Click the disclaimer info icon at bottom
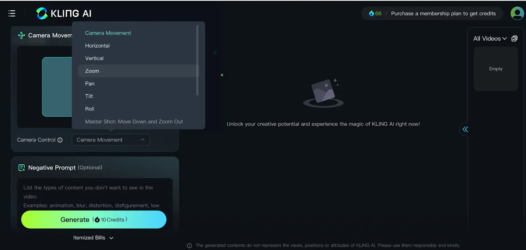Image resolution: width=526 pixels, height=250 pixels. click(x=189, y=246)
